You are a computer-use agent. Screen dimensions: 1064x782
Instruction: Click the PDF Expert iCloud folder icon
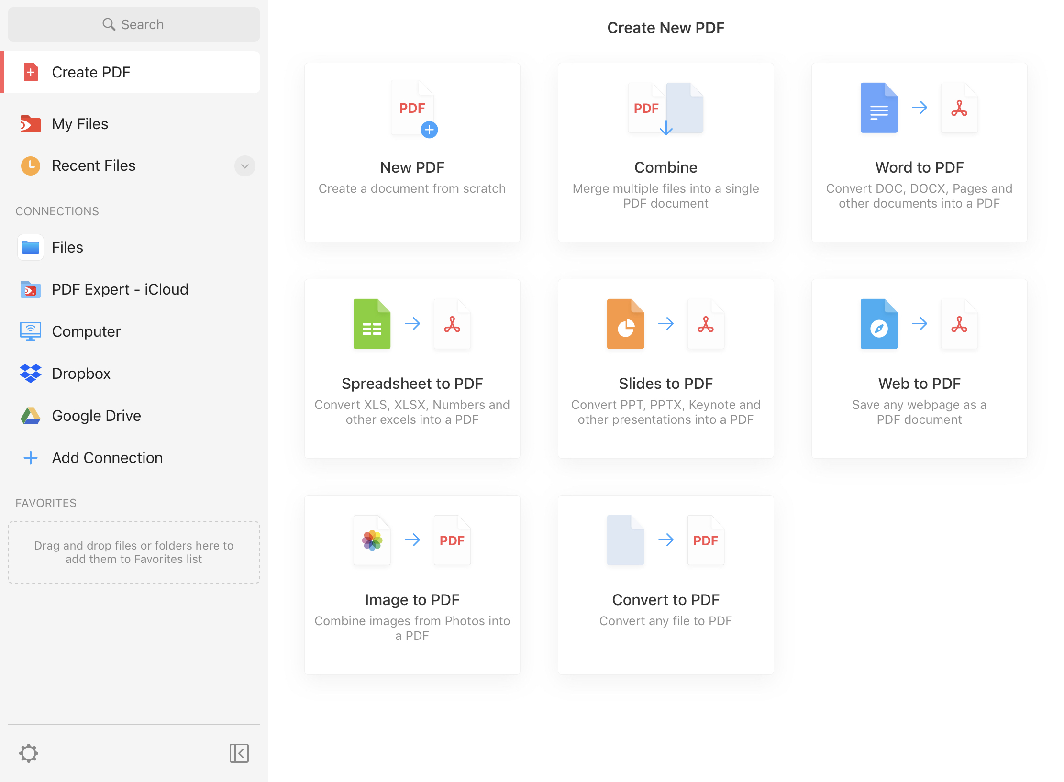[x=31, y=289]
